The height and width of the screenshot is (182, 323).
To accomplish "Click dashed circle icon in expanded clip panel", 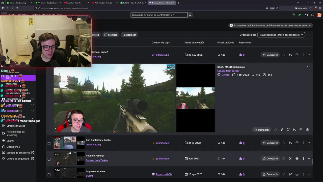I will (x=275, y=130).
